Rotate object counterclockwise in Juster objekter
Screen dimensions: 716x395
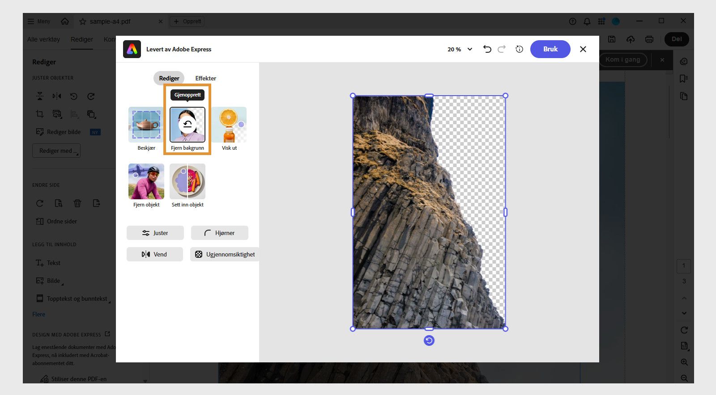[x=74, y=96]
